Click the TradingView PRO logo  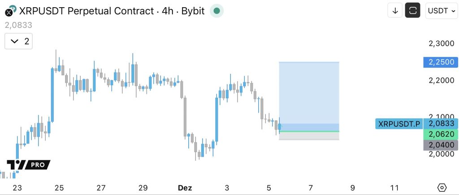28,165
